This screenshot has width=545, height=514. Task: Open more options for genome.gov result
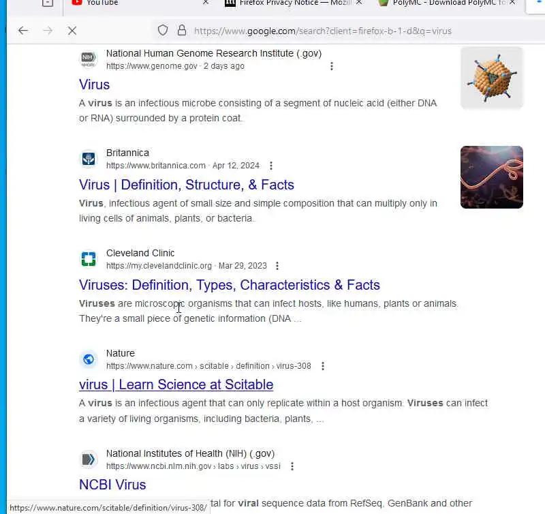pos(332,66)
